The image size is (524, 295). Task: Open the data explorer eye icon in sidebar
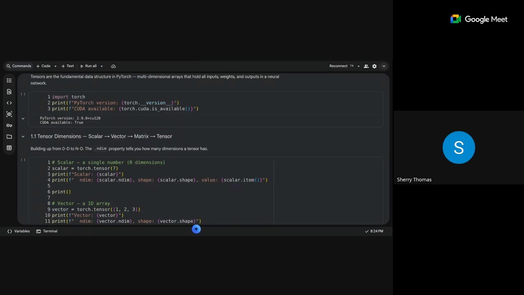coord(9,114)
